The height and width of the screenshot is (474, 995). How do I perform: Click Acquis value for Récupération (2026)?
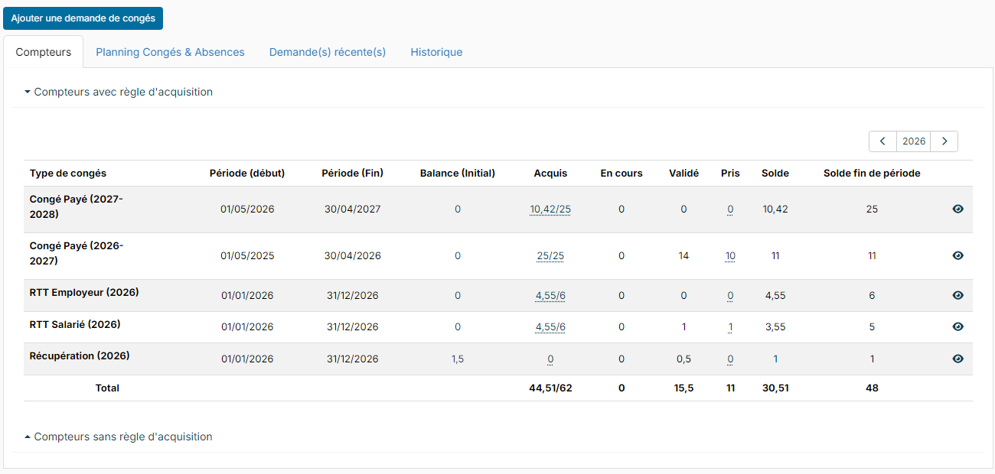(550, 359)
